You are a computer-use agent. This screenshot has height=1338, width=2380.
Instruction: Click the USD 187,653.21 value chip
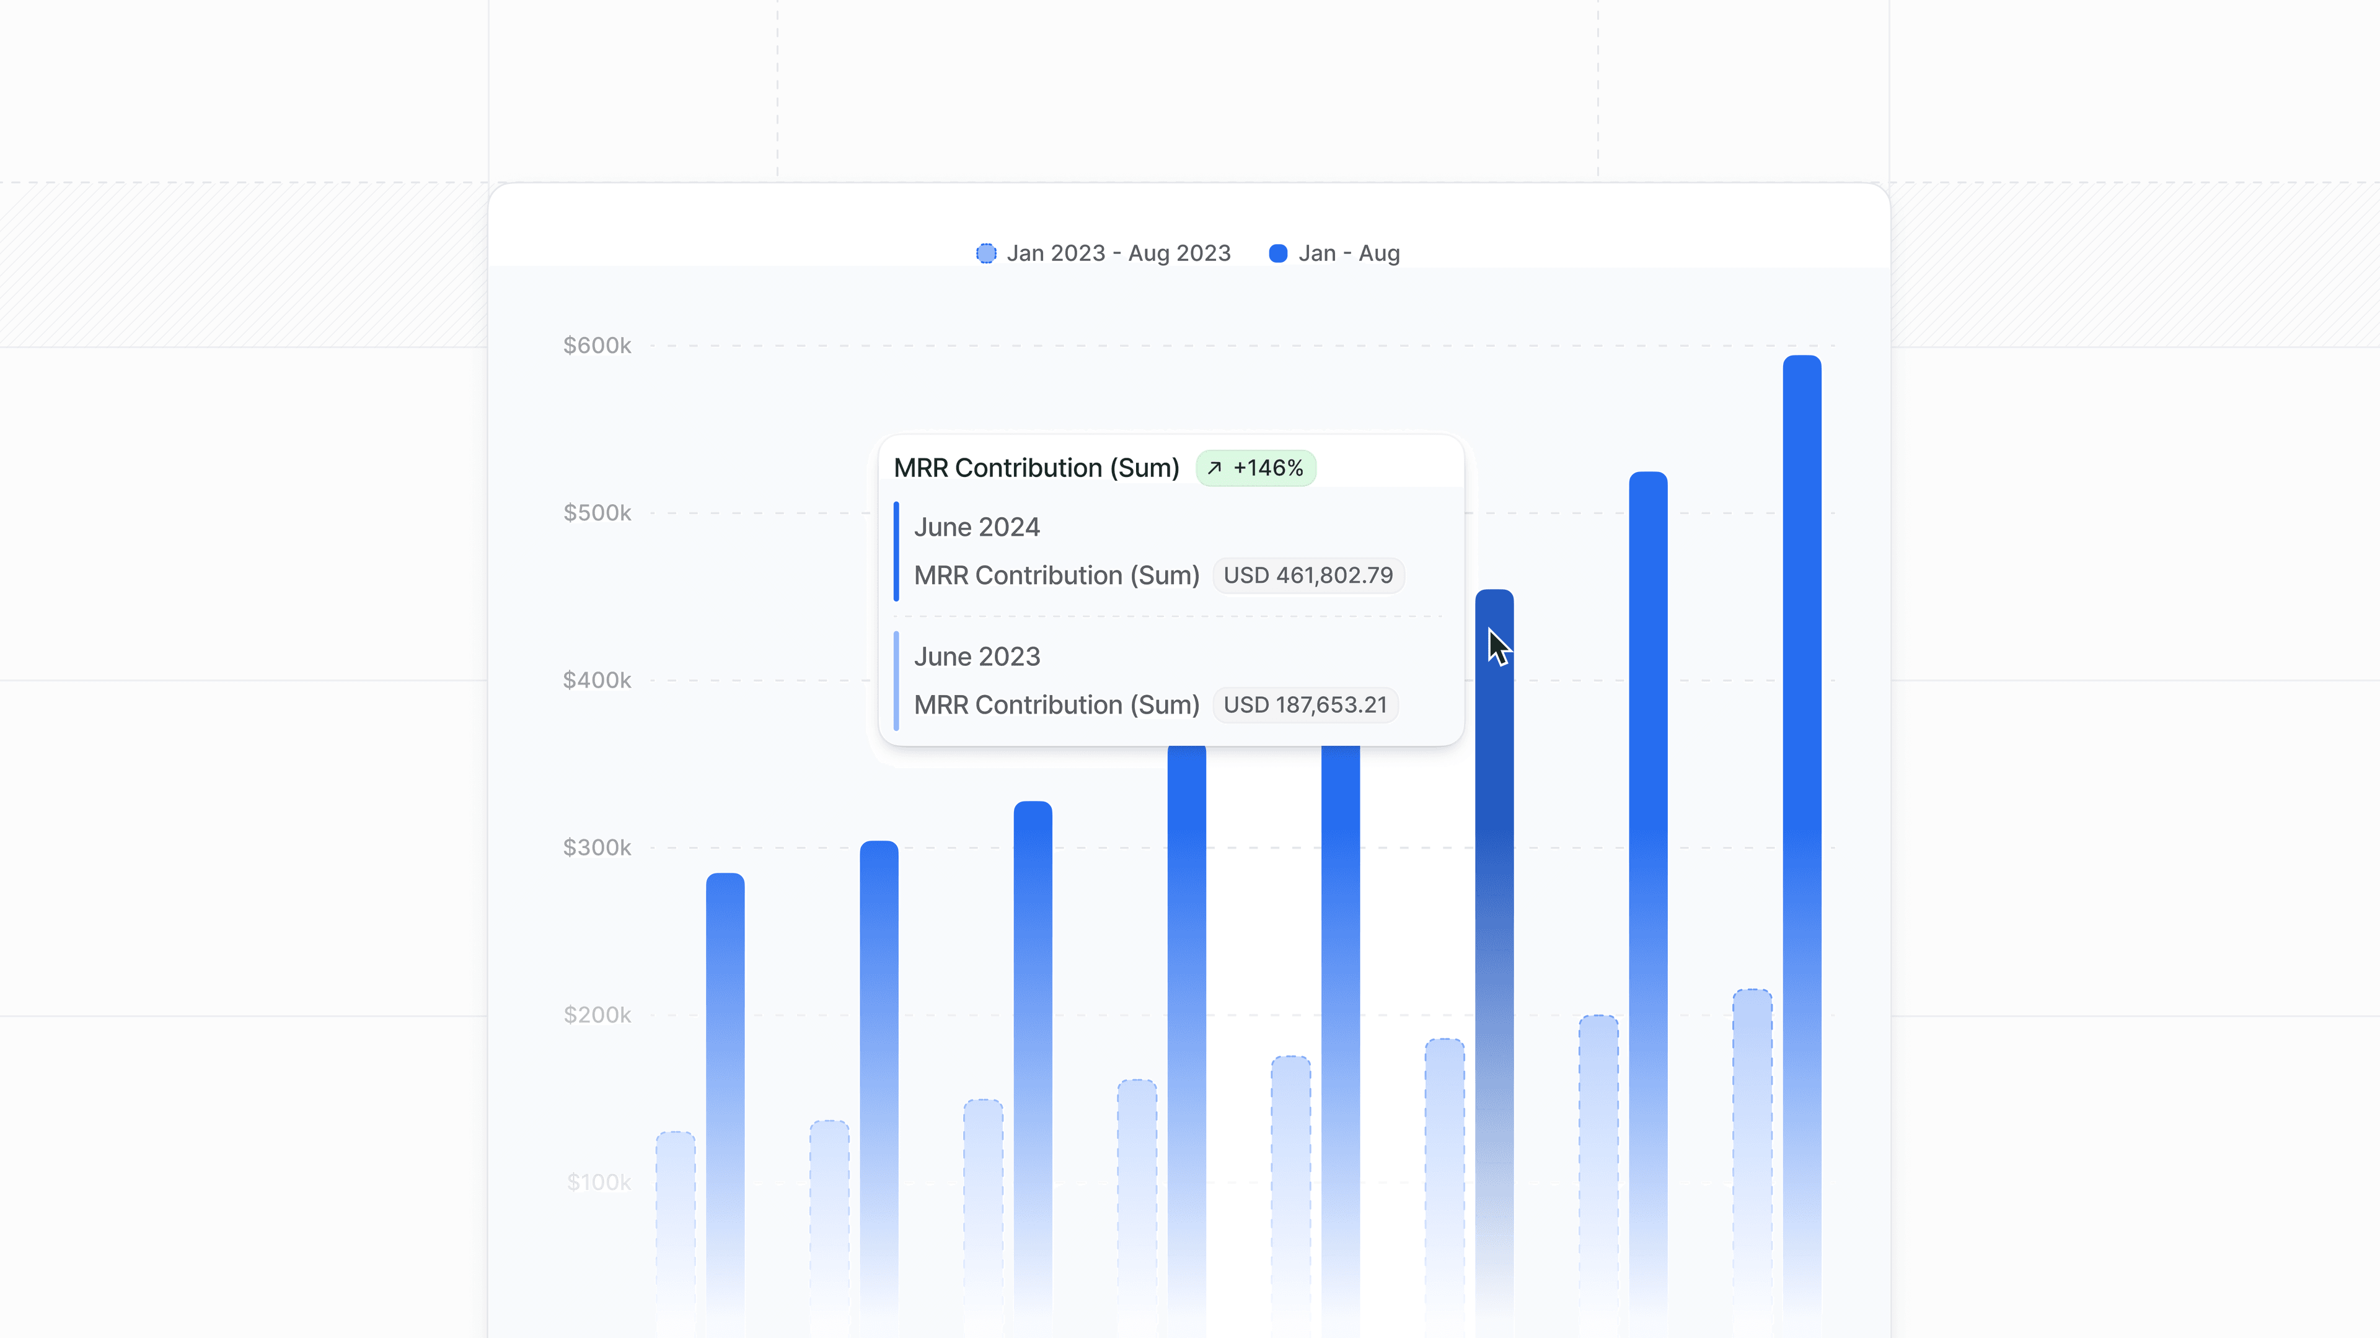tap(1305, 704)
